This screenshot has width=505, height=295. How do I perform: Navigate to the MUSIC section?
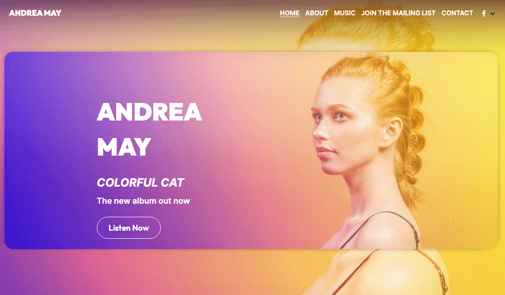pos(345,13)
